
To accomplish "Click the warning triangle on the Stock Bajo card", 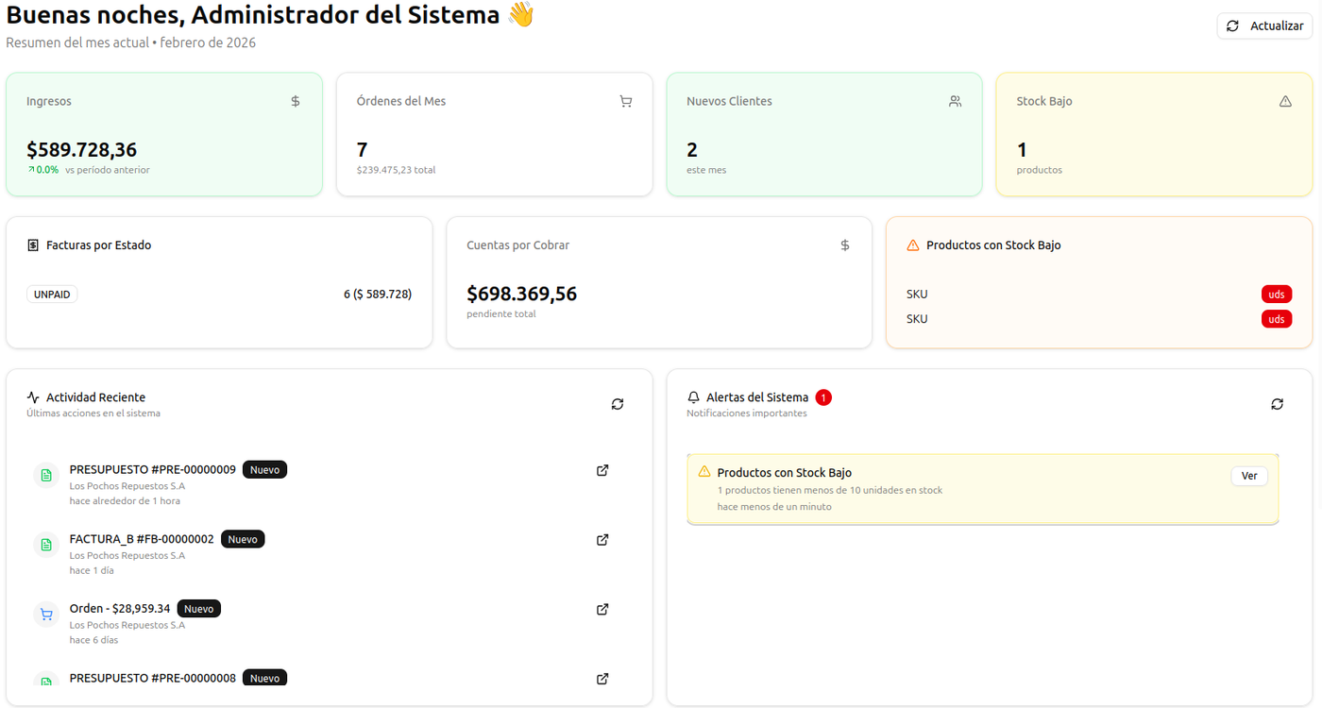I will [x=1285, y=101].
